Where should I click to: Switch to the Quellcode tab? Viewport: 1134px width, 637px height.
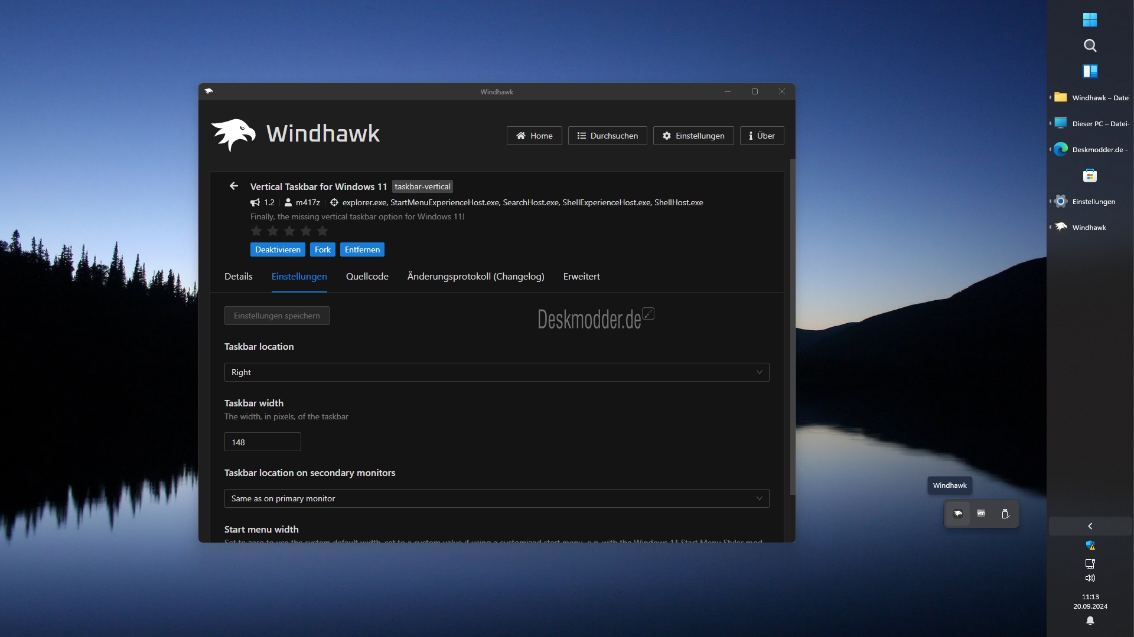coord(367,277)
